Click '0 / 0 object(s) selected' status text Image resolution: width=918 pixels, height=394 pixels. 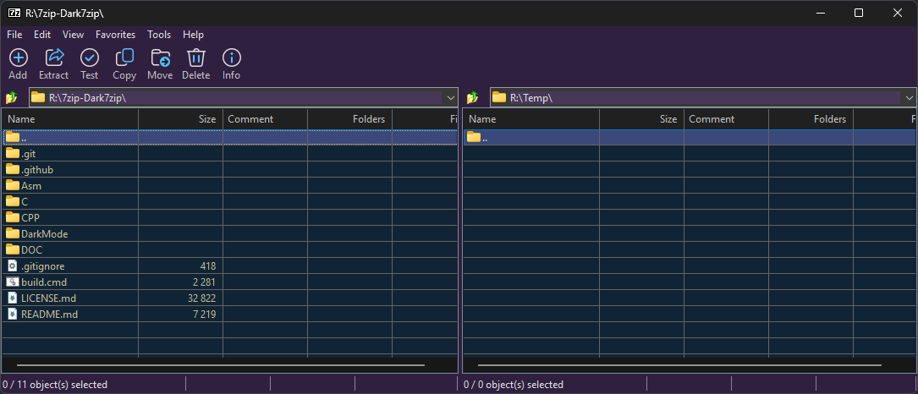coord(514,385)
